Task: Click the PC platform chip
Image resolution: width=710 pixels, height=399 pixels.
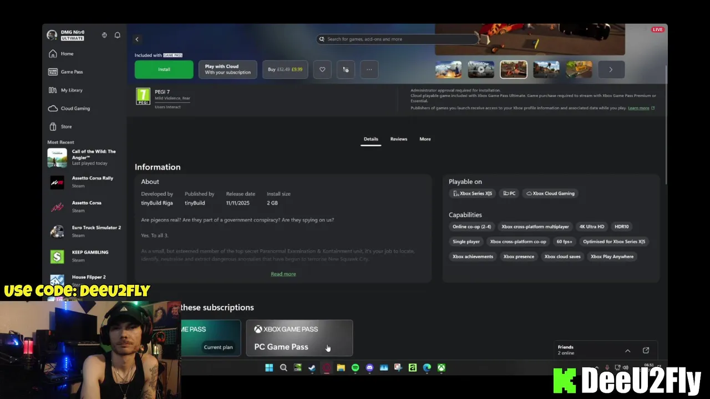Action: pyautogui.click(x=509, y=193)
